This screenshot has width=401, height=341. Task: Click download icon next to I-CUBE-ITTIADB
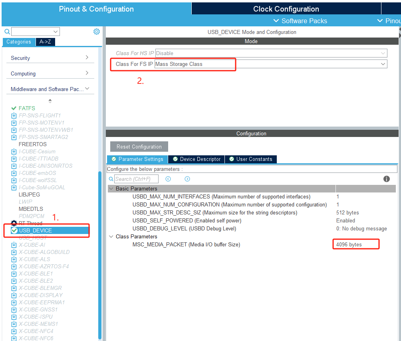(14, 159)
